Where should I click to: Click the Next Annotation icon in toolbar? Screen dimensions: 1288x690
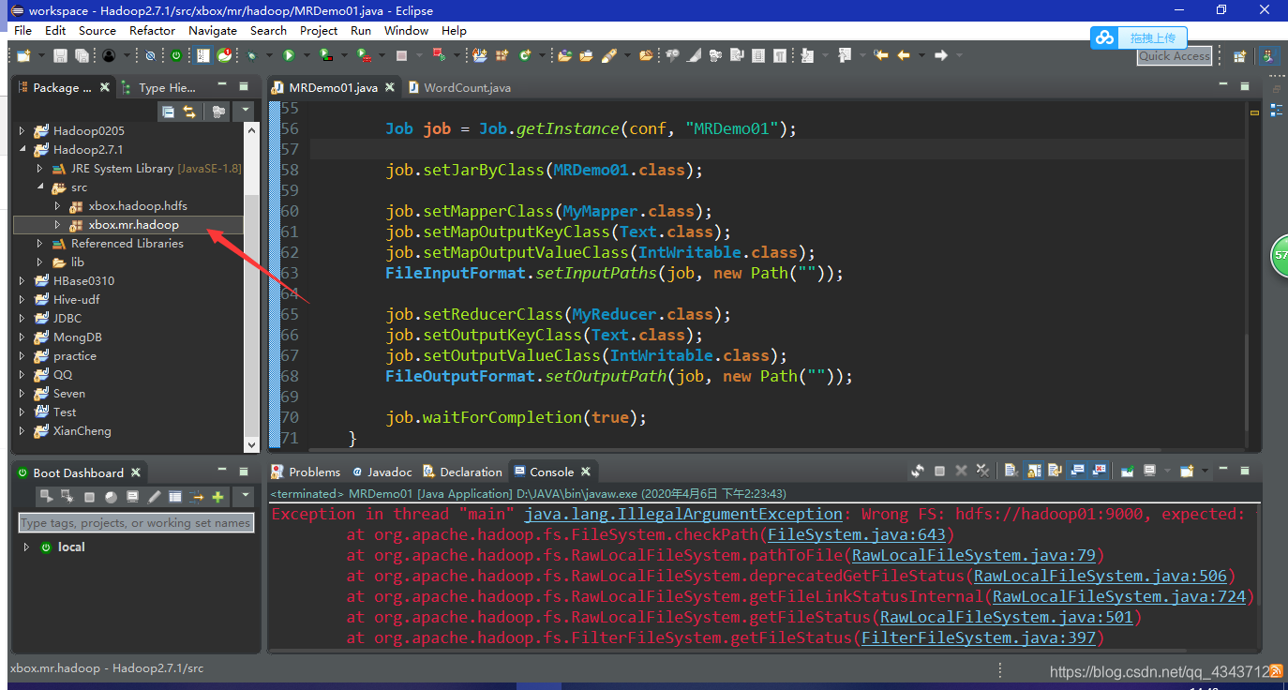tap(806, 55)
